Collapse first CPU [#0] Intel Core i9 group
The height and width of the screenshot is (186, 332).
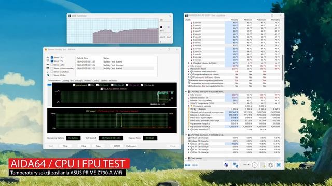coord(186,92)
